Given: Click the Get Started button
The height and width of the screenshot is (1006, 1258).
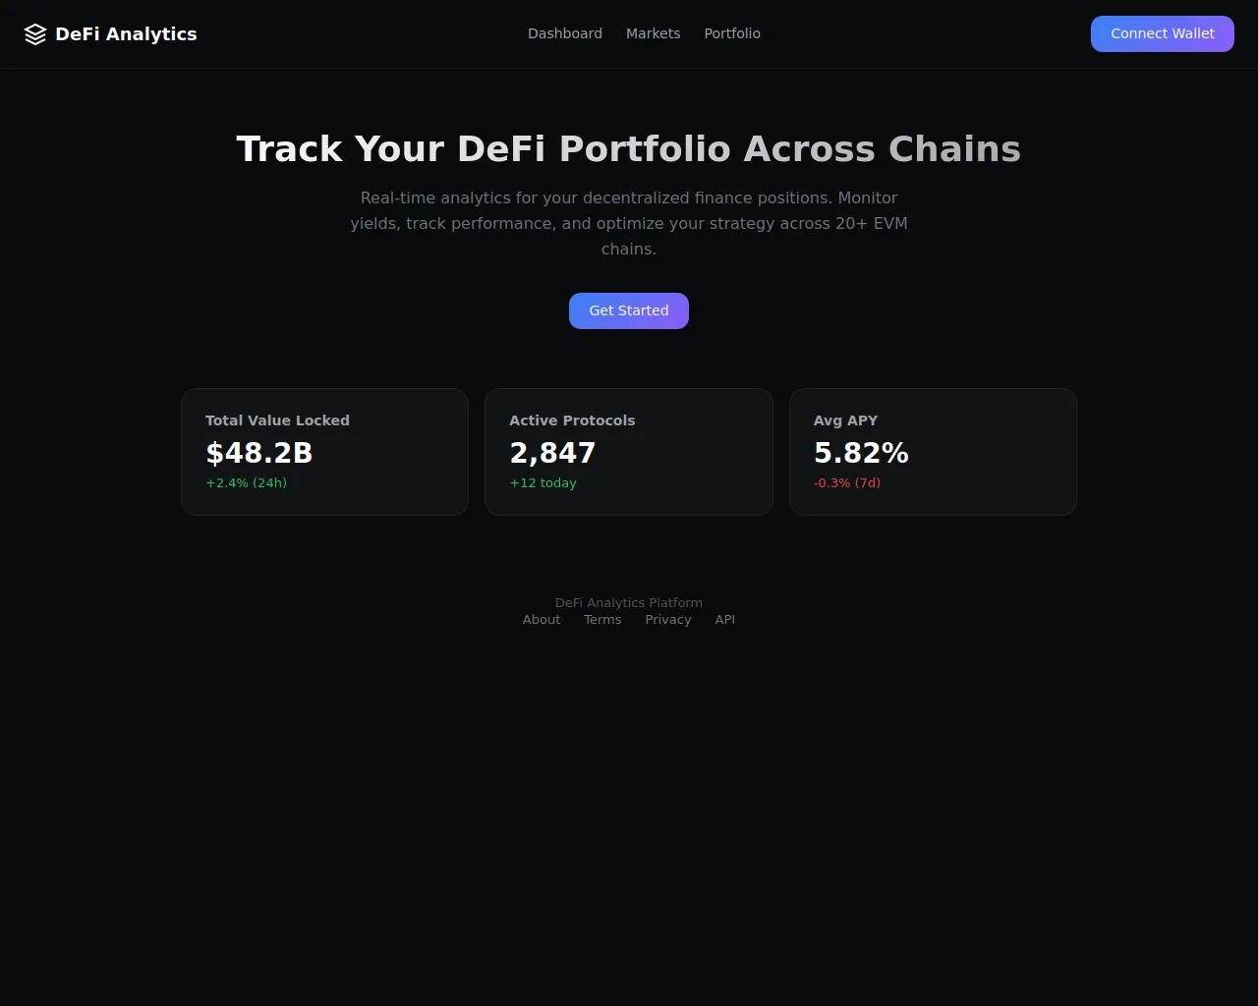Looking at the screenshot, I should 629,310.
